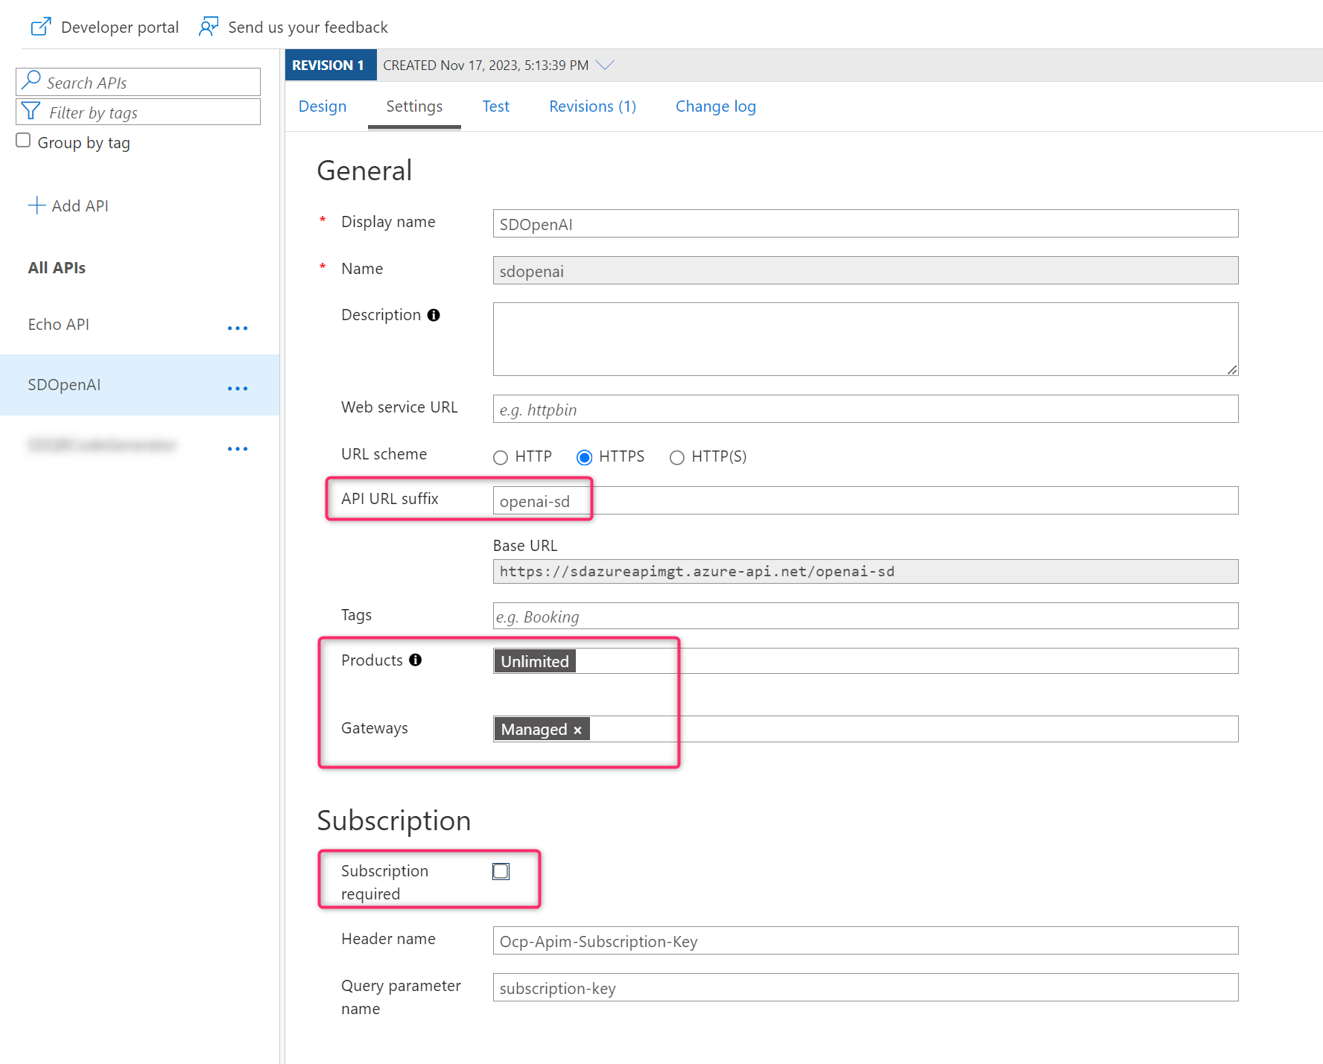Click the Filter by tags funnel icon
1323x1064 pixels.
coord(31,112)
